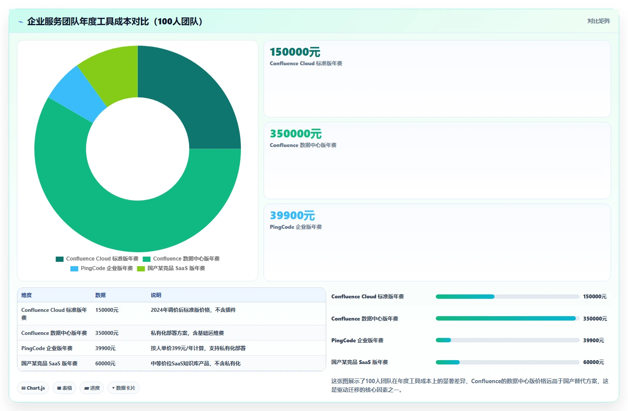The width and height of the screenshot is (628, 411).
Task: Click the Confluence 数据中心版年费 progress row label
Action: [365, 319]
